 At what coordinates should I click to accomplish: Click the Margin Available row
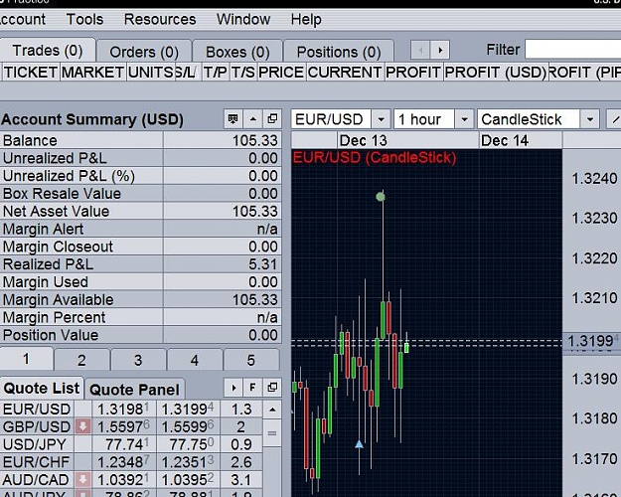pos(141,299)
